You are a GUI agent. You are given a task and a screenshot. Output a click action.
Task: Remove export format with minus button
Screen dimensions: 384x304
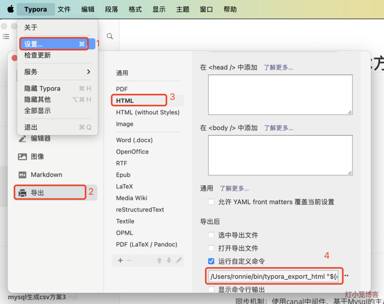[129, 260]
